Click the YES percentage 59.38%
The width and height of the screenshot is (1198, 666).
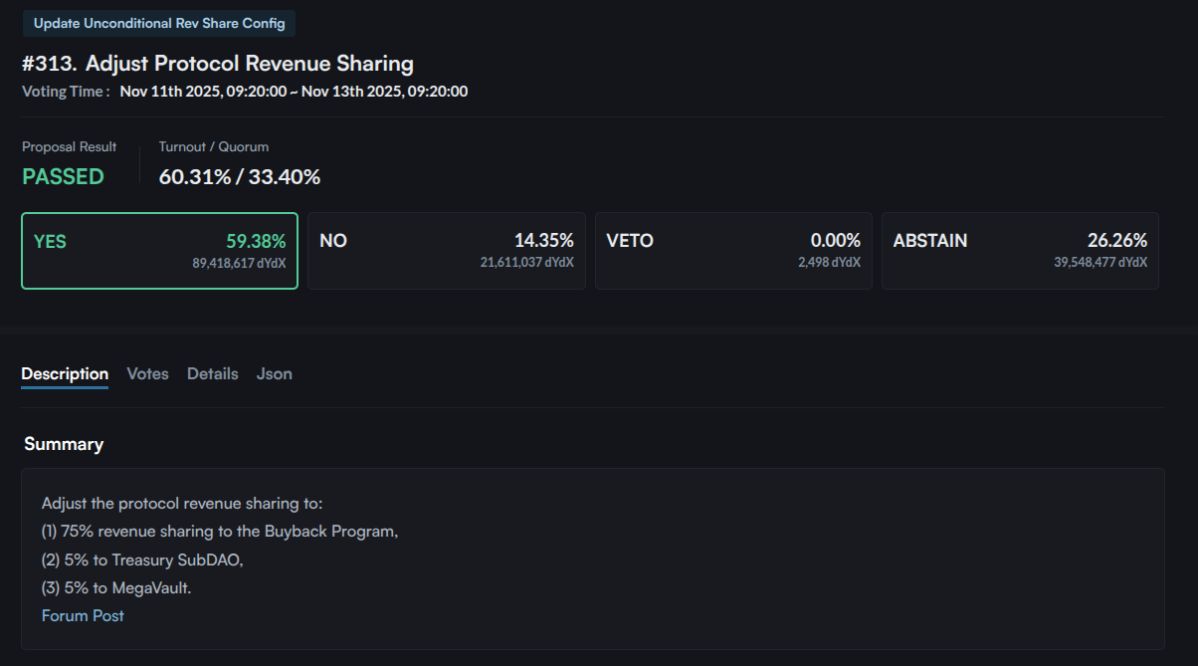point(257,240)
